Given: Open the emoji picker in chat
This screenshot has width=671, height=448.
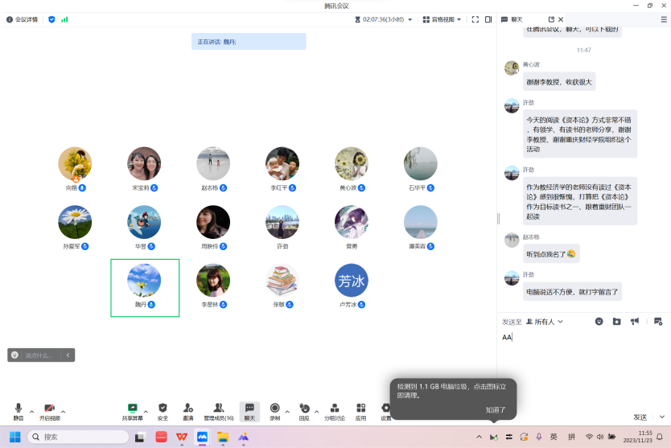Looking at the screenshot, I should click(599, 321).
